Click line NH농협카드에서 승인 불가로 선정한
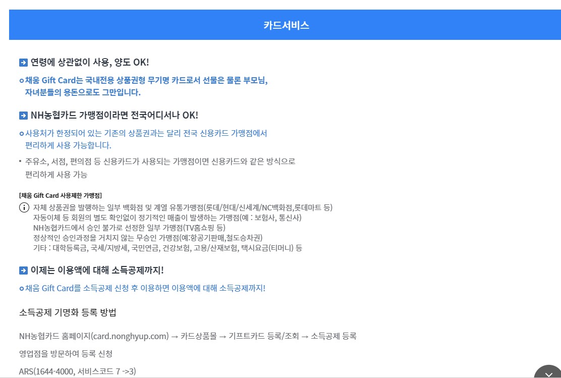Image resolution: width=561 pixels, height=378 pixels. coord(129,228)
